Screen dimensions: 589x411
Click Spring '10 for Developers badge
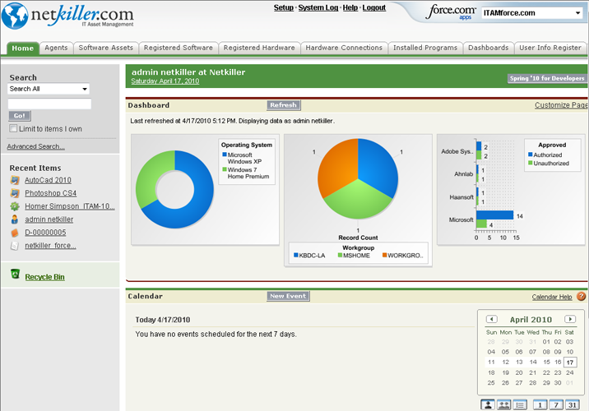547,78
